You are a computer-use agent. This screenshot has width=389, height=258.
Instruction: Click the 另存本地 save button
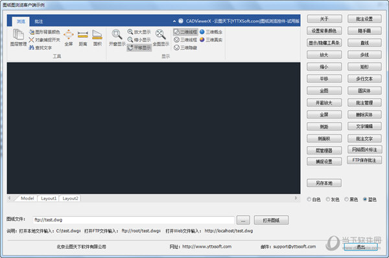point(324,183)
